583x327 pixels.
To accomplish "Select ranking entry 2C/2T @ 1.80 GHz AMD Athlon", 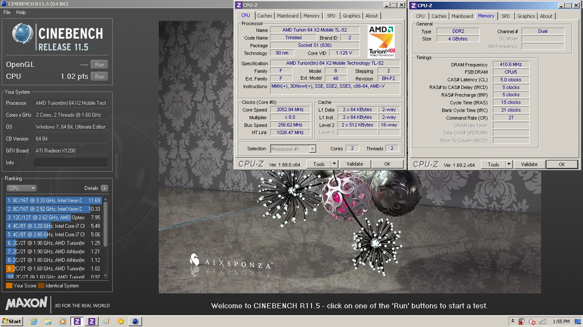I will click(x=54, y=260).
